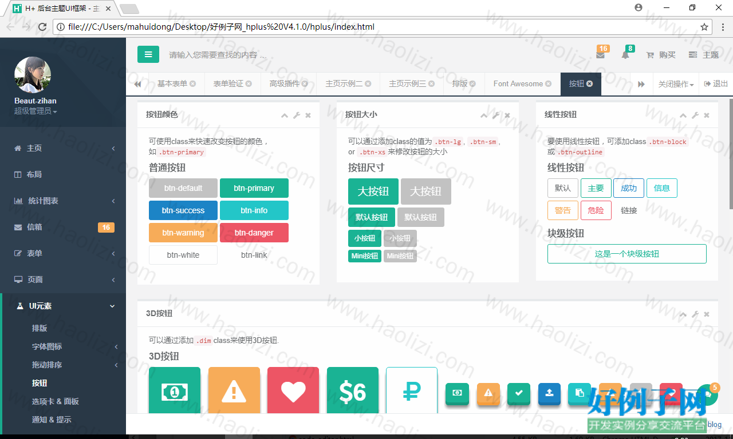Collapse the 按钮颜色 panel with chevron

285,115
